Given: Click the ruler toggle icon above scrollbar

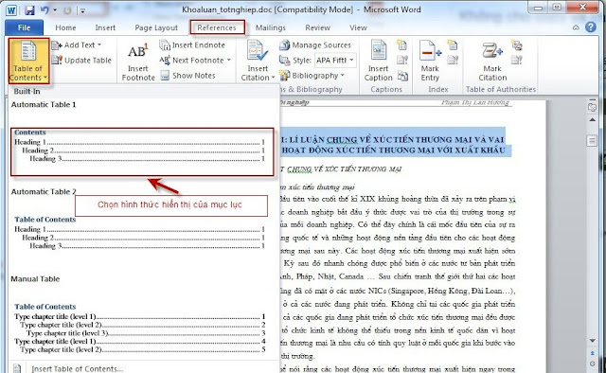Looking at the screenshot, I should 592,107.
